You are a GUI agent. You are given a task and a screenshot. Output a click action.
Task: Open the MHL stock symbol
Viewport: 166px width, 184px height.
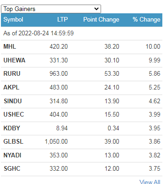[x=10, y=46]
